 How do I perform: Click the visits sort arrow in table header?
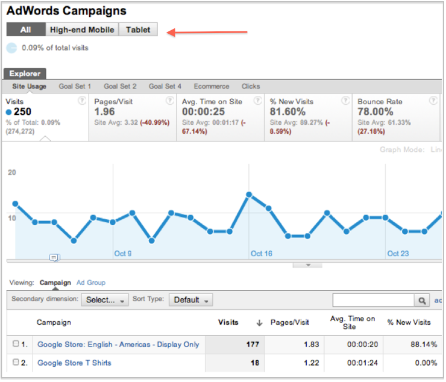point(260,323)
